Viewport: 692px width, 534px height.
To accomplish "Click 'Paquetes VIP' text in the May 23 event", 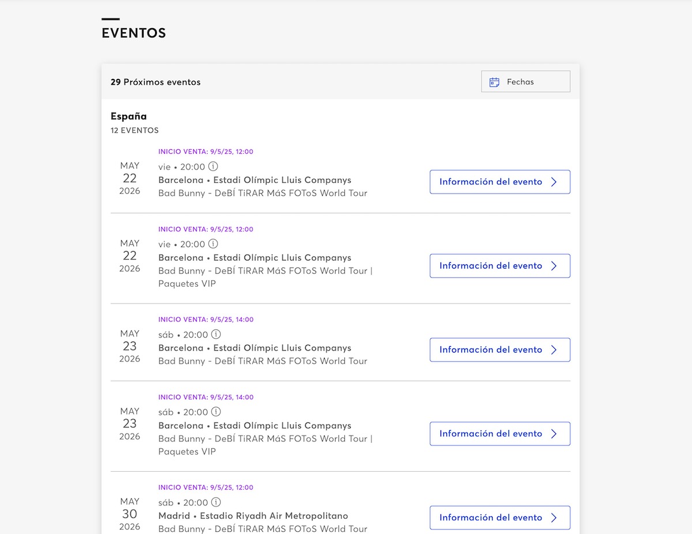I will click(x=187, y=452).
